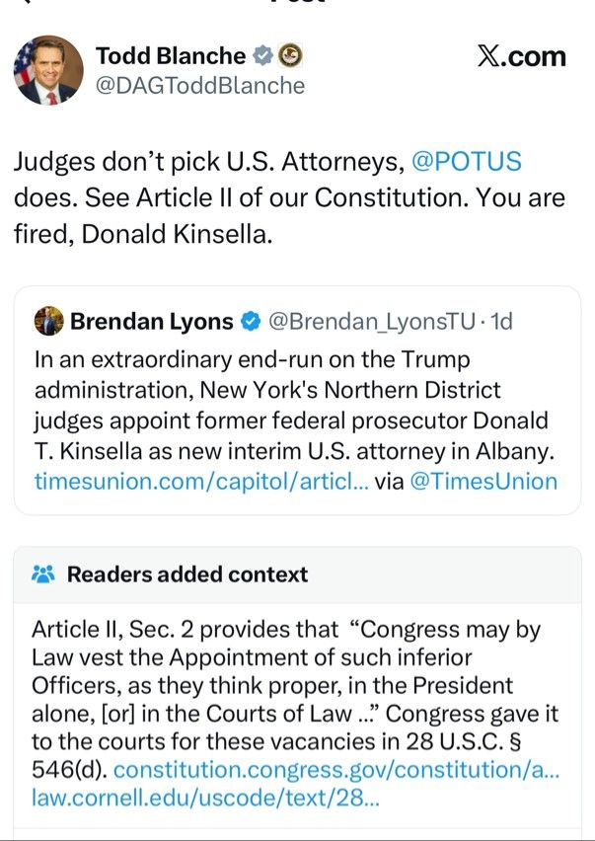Click the Readers added context header
Image resolution: width=595 pixels, height=841 pixels.
(x=187, y=574)
